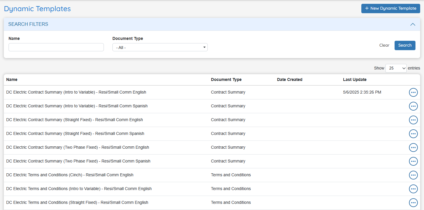Click Terms and Conditions type in the Cinch row

[231, 175]
